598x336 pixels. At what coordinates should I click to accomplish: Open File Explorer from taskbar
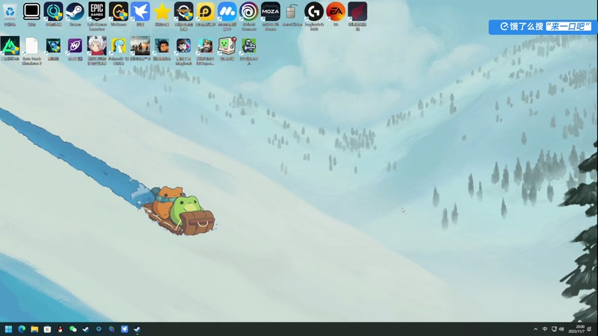point(34,329)
